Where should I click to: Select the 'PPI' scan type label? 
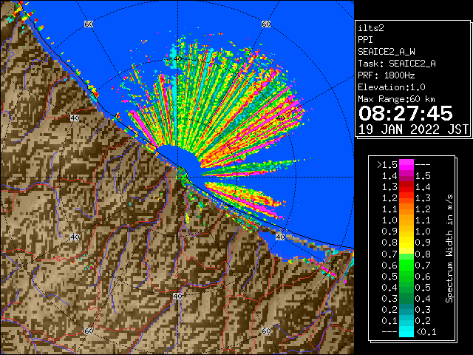pyautogui.click(x=365, y=40)
